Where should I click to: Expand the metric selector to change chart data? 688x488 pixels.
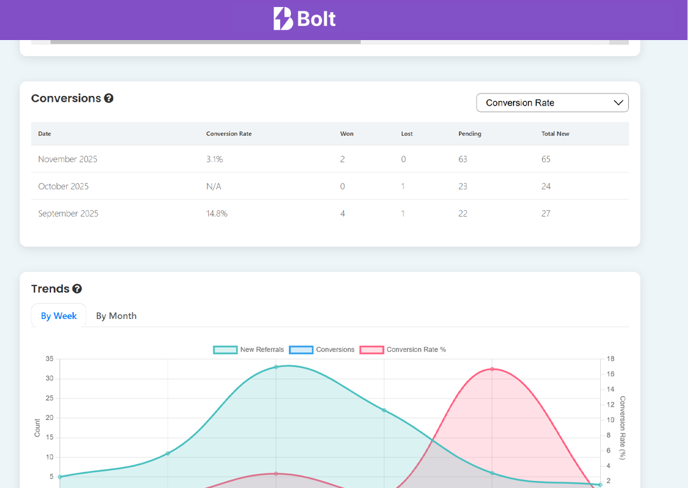[552, 102]
